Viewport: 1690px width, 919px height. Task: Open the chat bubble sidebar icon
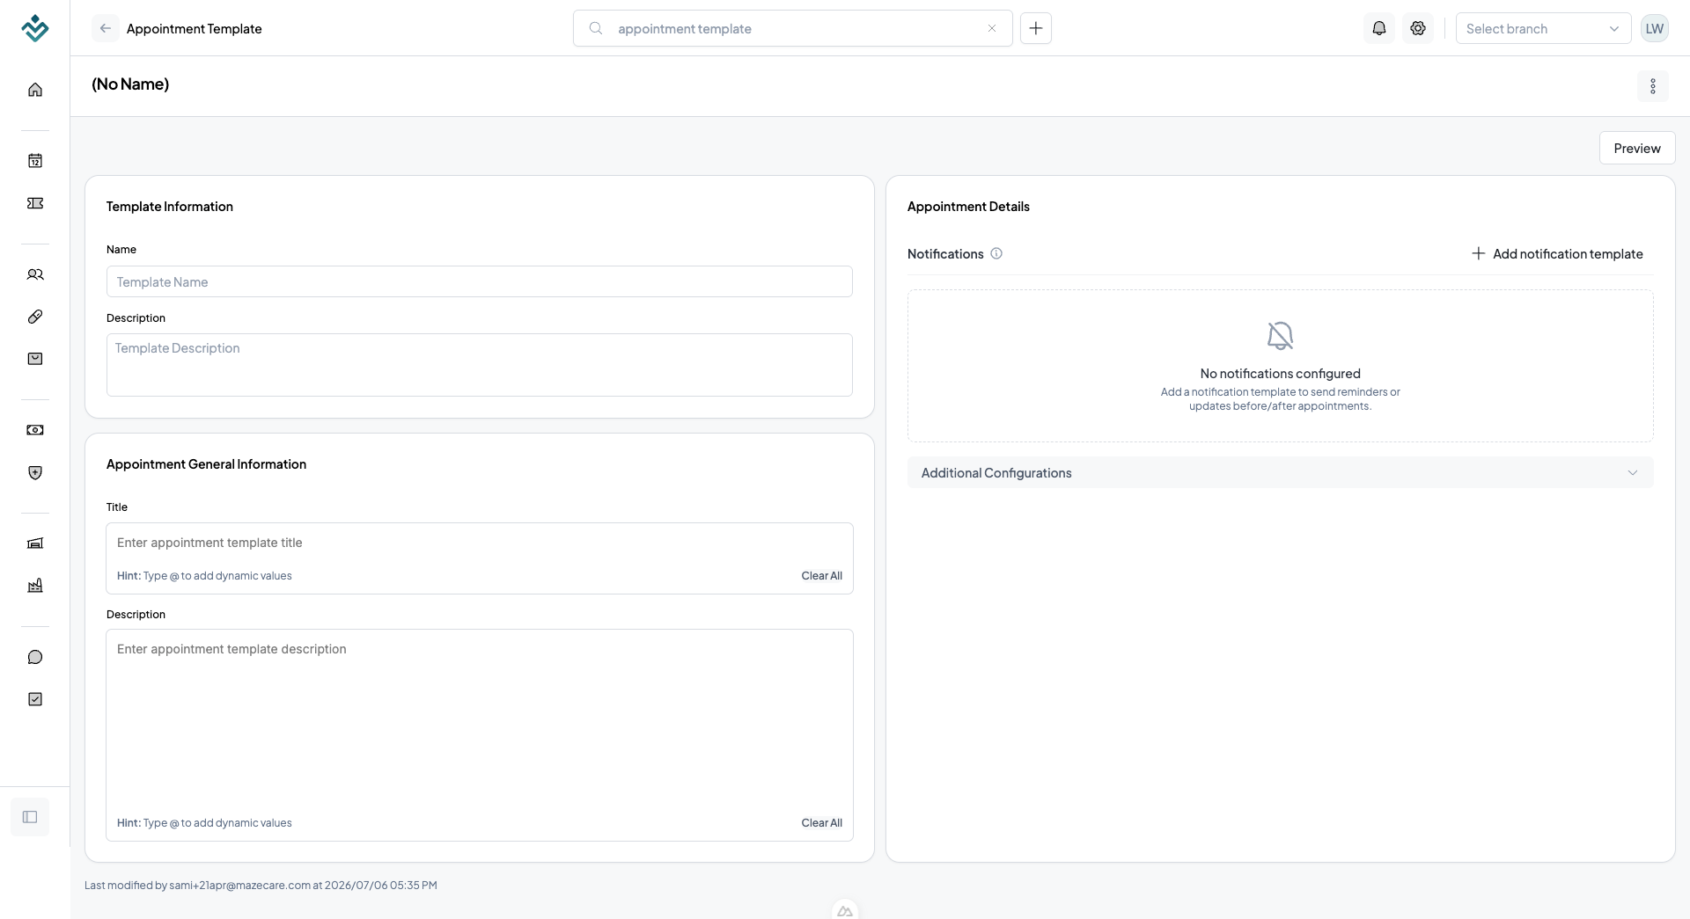click(x=35, y=657)
